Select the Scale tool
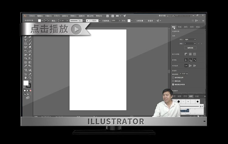 click(30, 51)
